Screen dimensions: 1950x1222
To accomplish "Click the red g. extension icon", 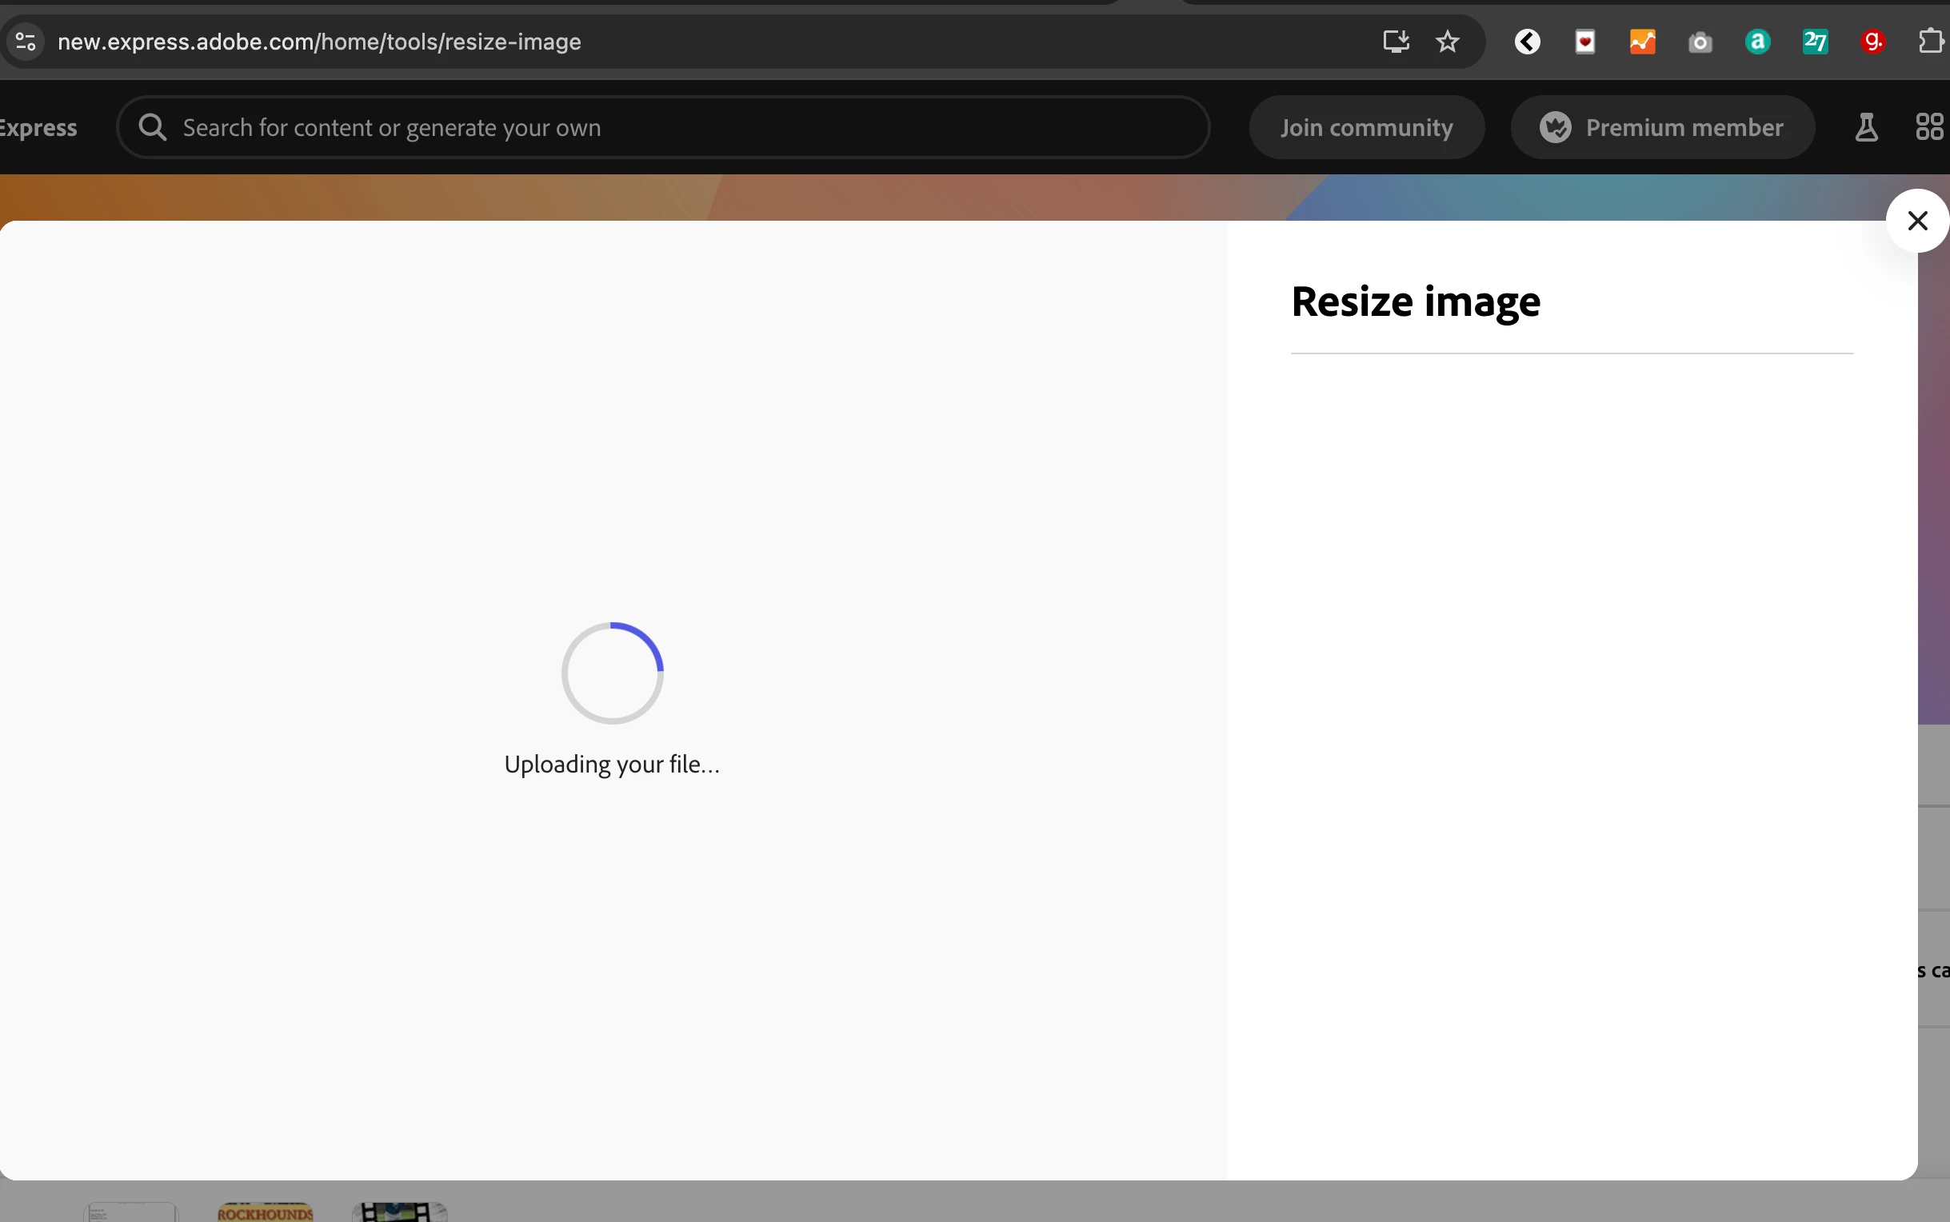I will tap(1872, 42).
